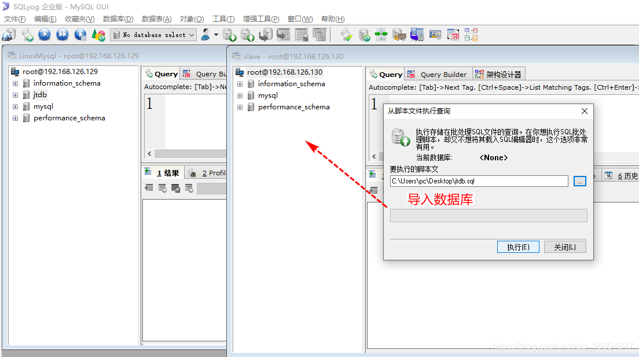The width and height of the screenshot is (639, 357).
Task: Click the Refresh Object Browser shapes icon
Action: click(98, 35)
